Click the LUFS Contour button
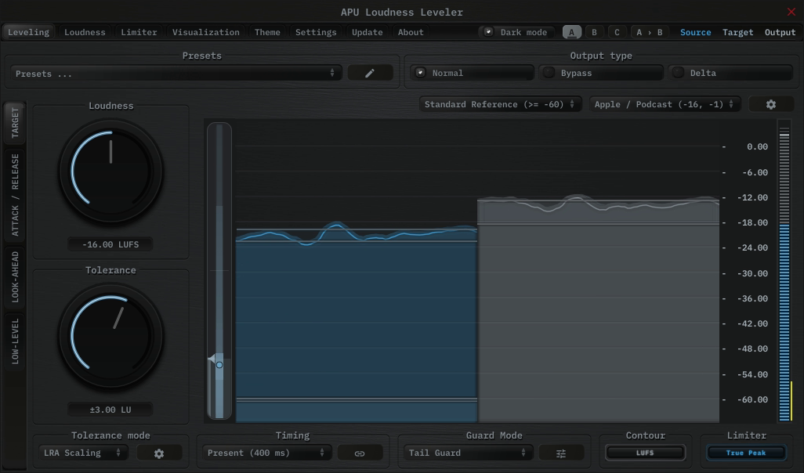The width and height of the screenshot is (804, 473). click(645, 453)
